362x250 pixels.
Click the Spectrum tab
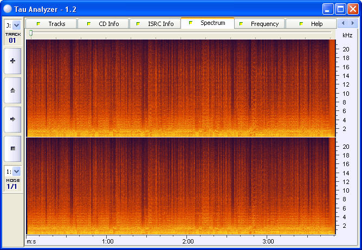coord(208,23)
